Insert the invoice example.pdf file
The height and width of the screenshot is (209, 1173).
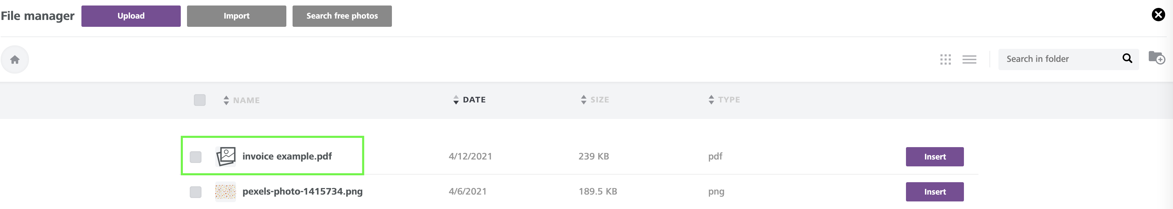[x=934, y=157]
